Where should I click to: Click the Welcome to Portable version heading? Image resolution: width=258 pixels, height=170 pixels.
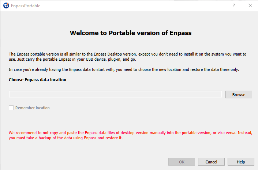tap(131, 33)
